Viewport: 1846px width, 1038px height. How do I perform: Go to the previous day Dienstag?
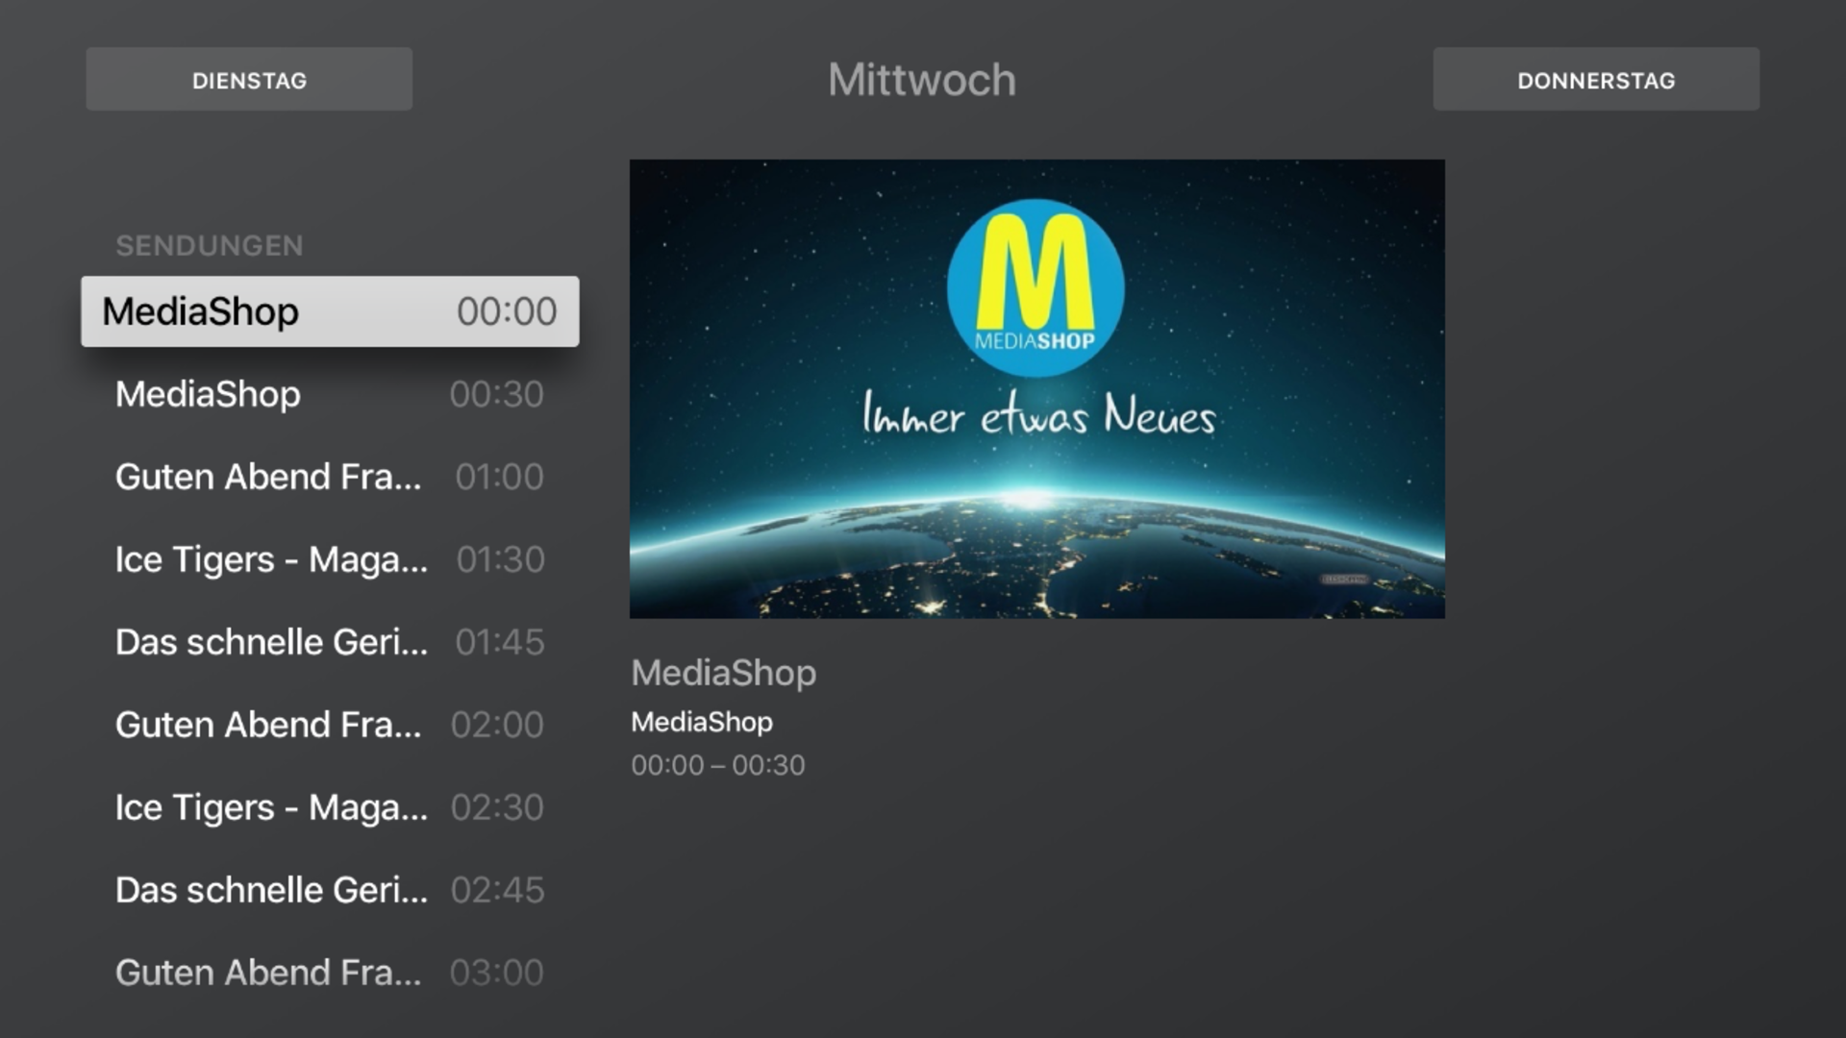[x=249, y=80]
